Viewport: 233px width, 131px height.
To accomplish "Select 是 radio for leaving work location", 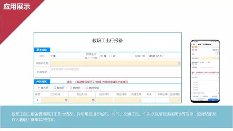I will (102, 56).
